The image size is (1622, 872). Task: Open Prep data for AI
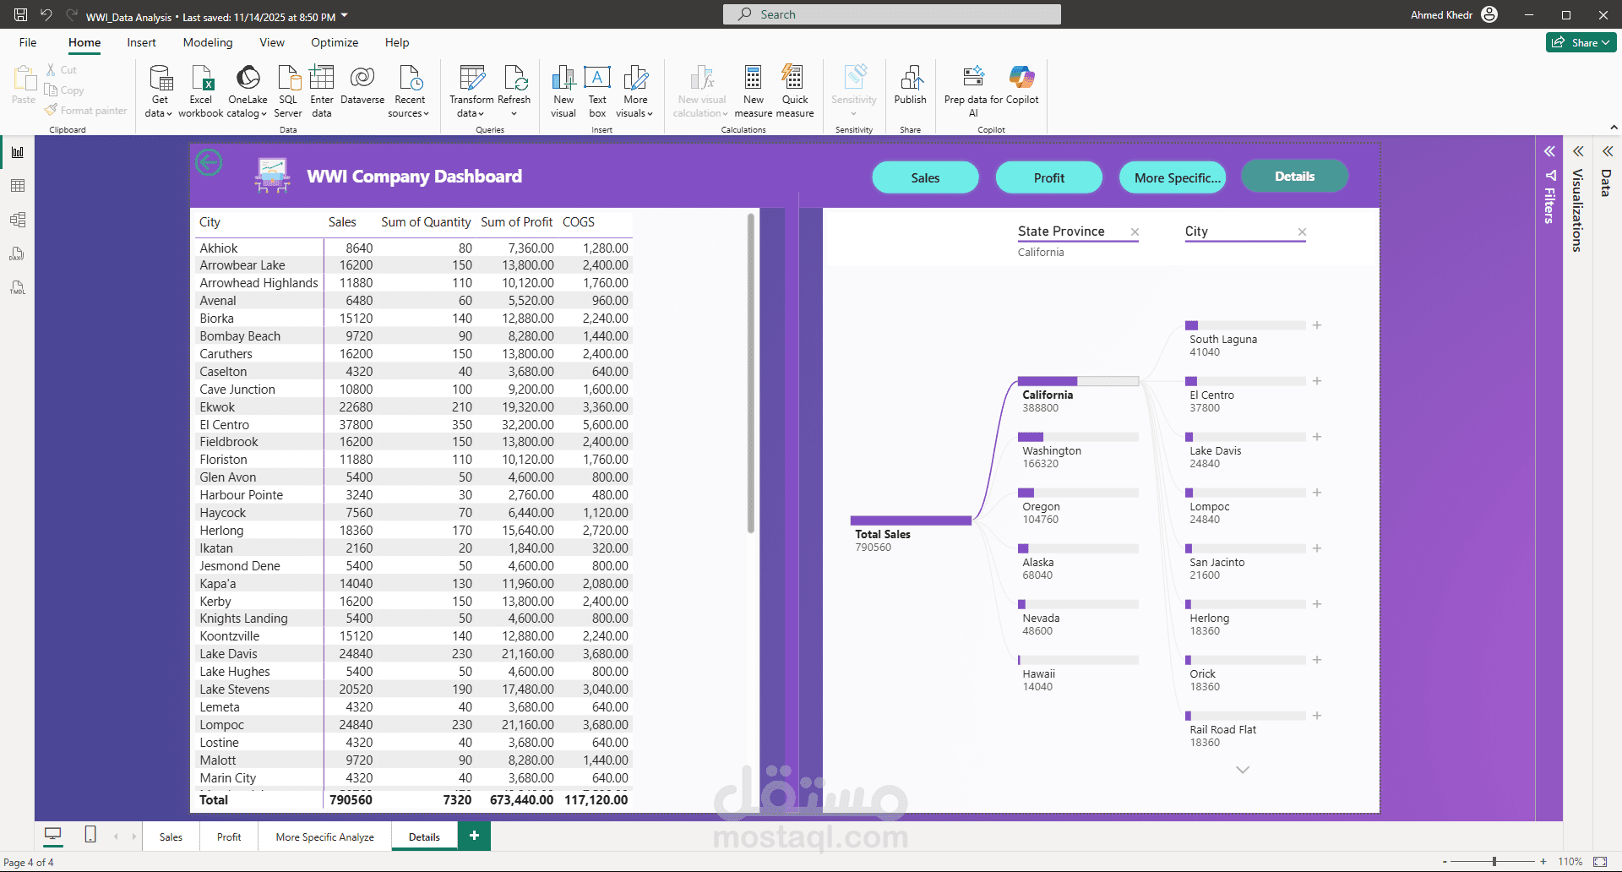coord(973,91)
